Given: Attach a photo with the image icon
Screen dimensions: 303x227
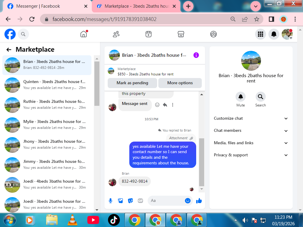Looking at the screenshot, I should pos(120,201).
